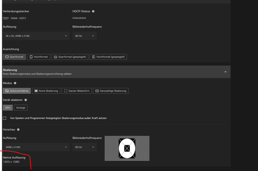This screenshot has height=171, width=258.
Task: Select Querformat (gespiegelt) orientation
Action: click(x=70, y=57)
